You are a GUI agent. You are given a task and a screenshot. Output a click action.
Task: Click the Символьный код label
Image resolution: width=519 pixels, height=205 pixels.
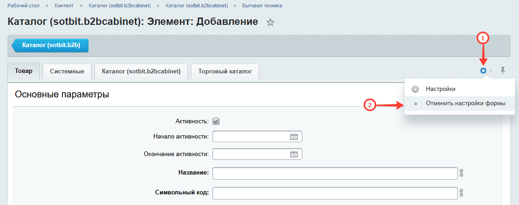pos(181,193)
